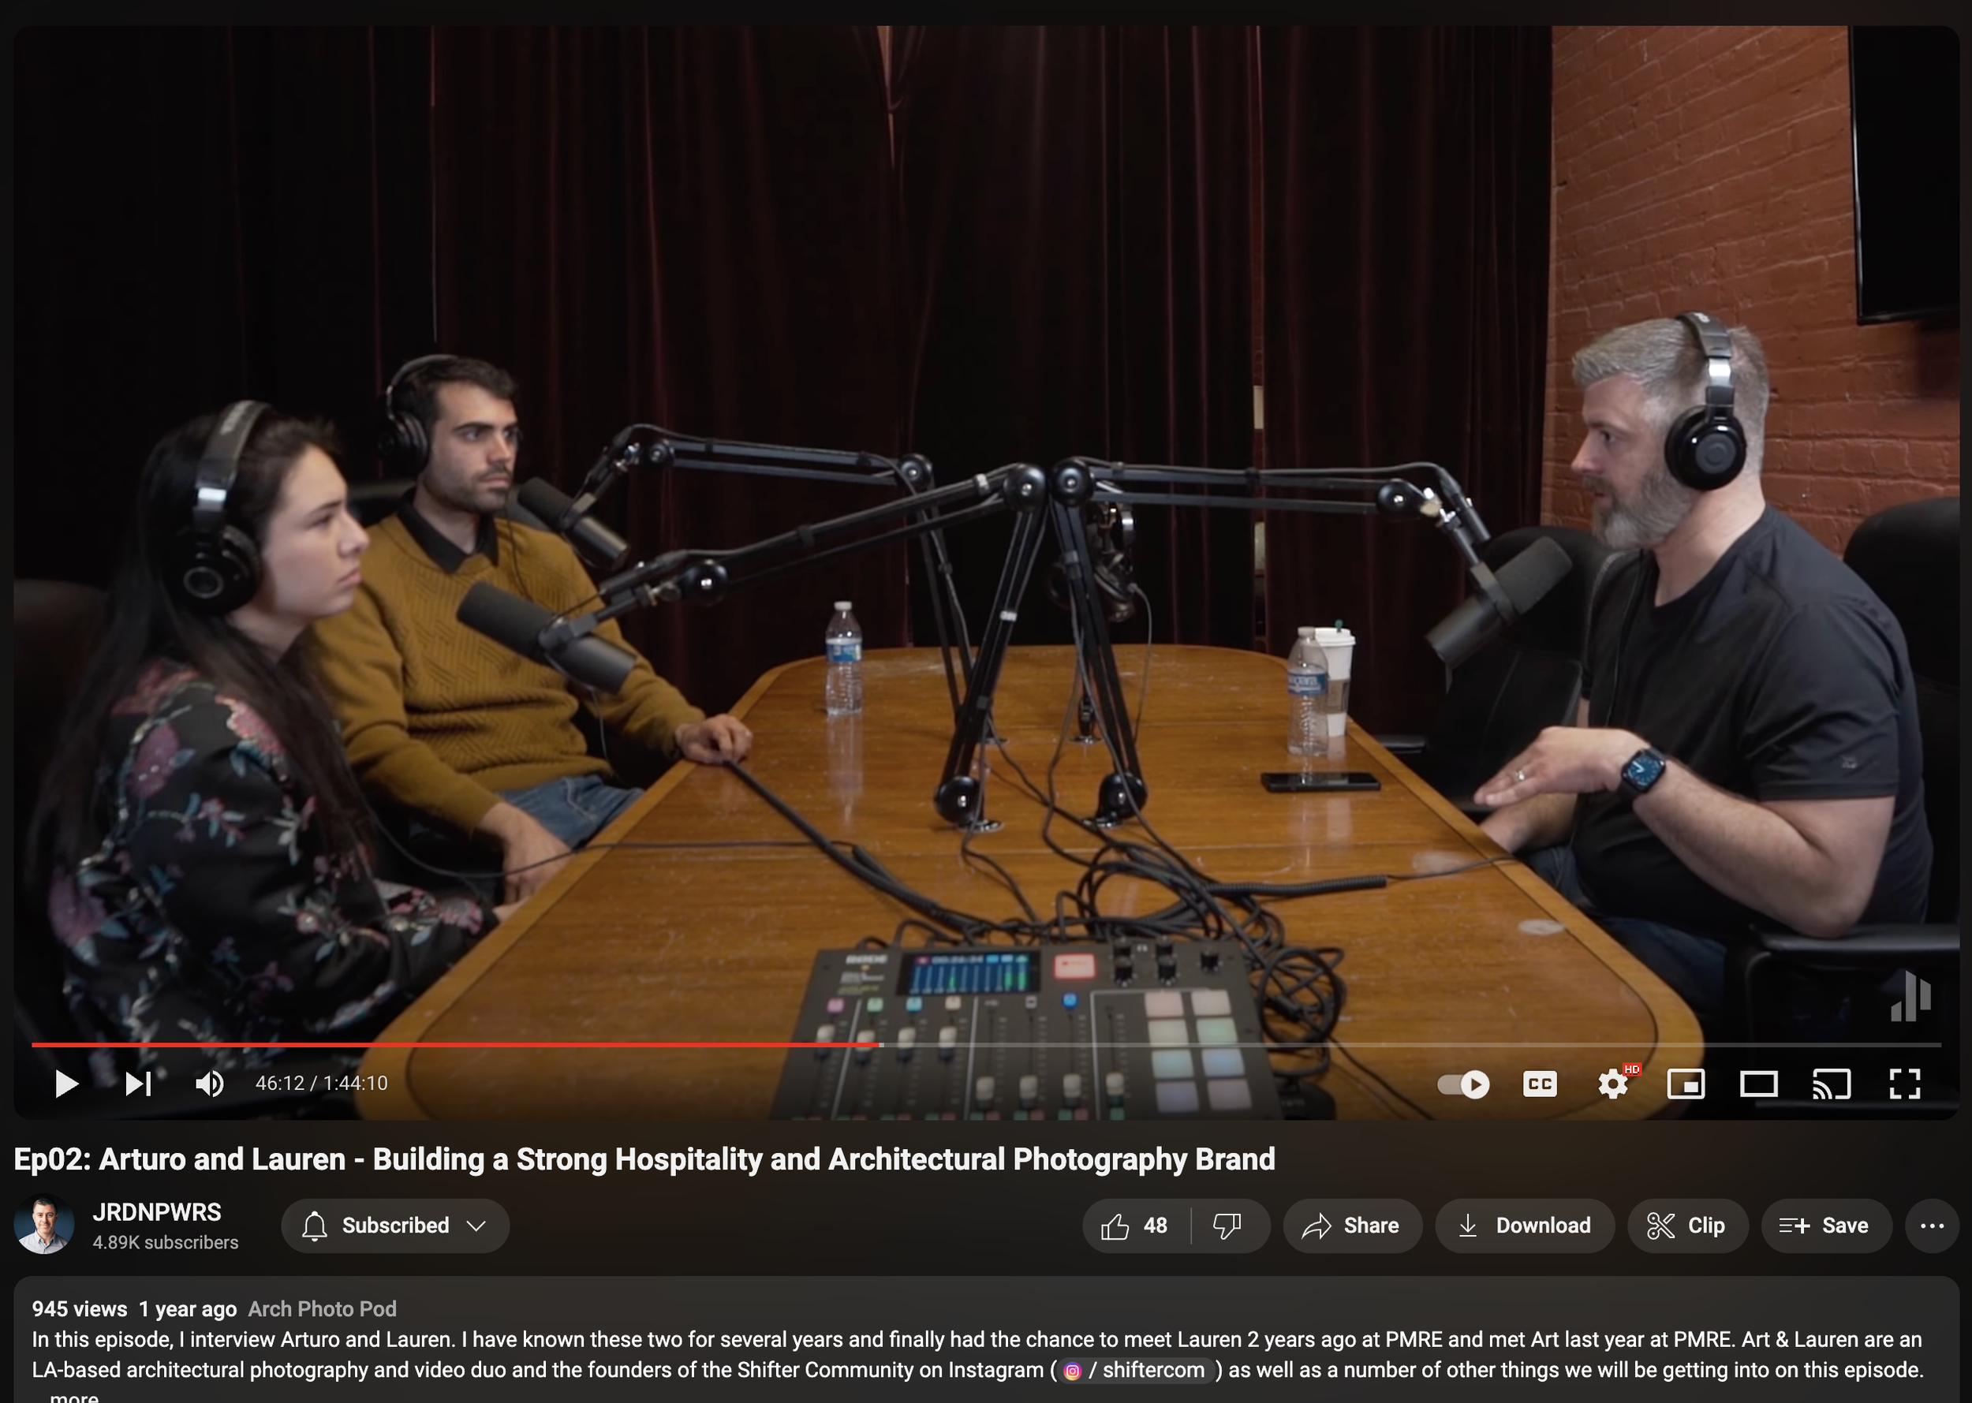Enable miniplayer mode
This screenshot has height=1403, width=1972.
point(1685,1084)
